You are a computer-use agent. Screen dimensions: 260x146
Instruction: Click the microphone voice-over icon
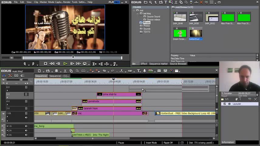[145, 71]
